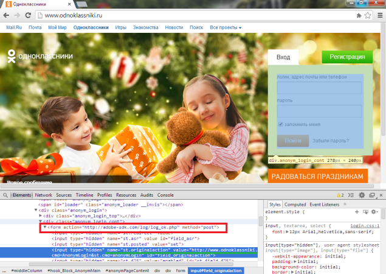Image resolution: width=386 pixels, height=274 pixels.
Task: Switch to the Computed styles tab
Action: 295,205
